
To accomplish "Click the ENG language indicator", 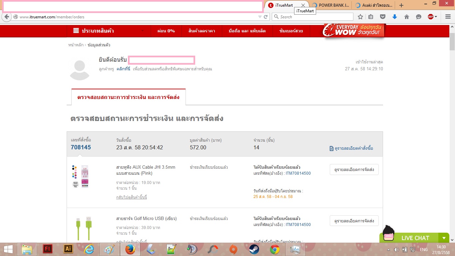I will (x=424, y=250).
